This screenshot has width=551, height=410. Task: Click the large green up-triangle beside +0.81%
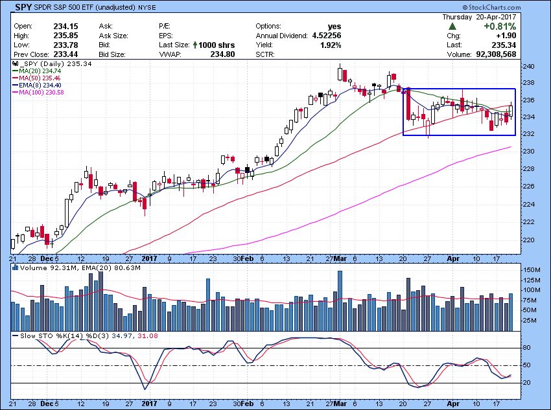coord(452,27)
